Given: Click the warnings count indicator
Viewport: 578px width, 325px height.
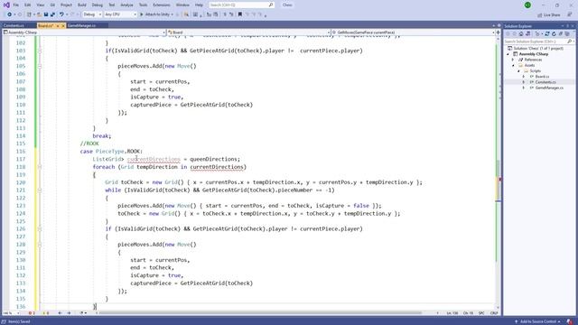Looking at the screenshot, I should click(x=46, y=313).
